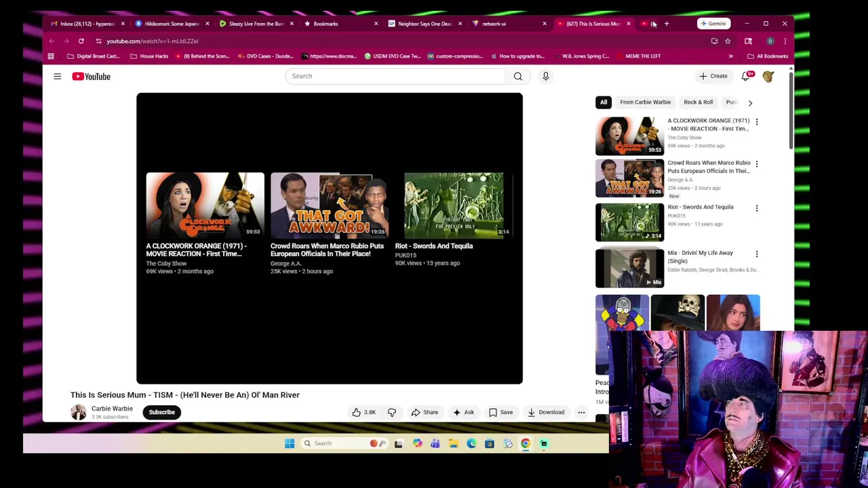Open Windows Start menu
This screenshot has width=868, height=488.
click(290, 443)
